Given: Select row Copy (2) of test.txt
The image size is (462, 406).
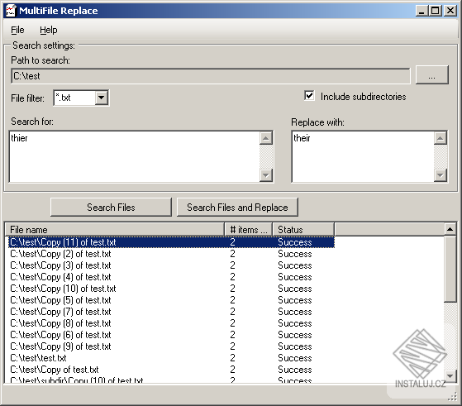Looking at the screenshot, I should (171, 254).
